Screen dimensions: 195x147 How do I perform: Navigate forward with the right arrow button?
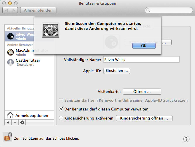tap(14, 10)
